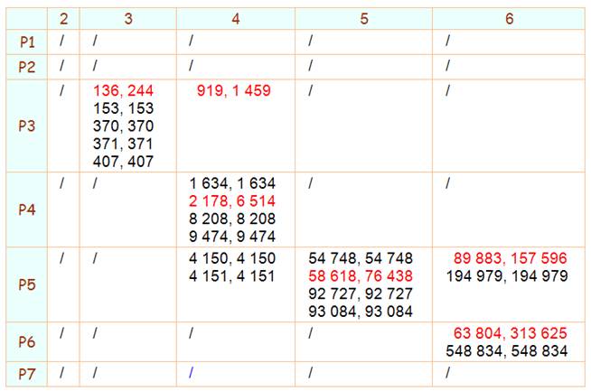This screenshot has width=591, height=391.
Task: Select the P7 row header
Action: point(26,373)
